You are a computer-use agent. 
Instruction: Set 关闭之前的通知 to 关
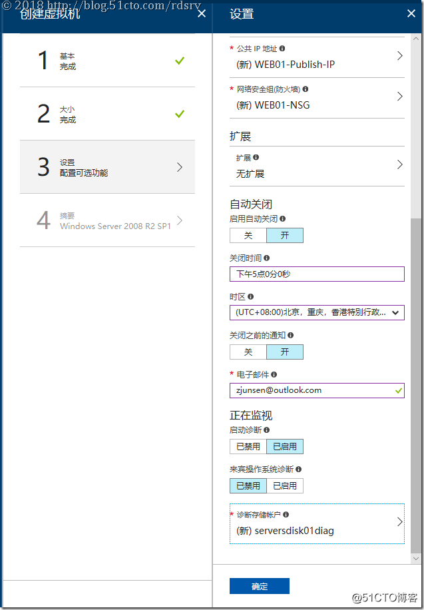pos(248,352)
